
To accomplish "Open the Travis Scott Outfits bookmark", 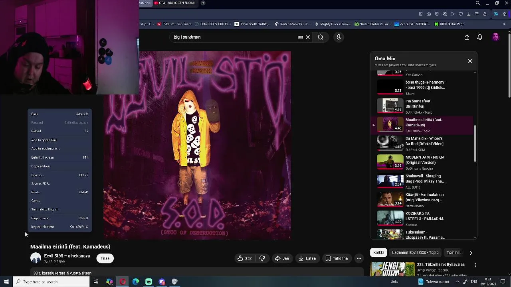I will (x=252, y=24).
